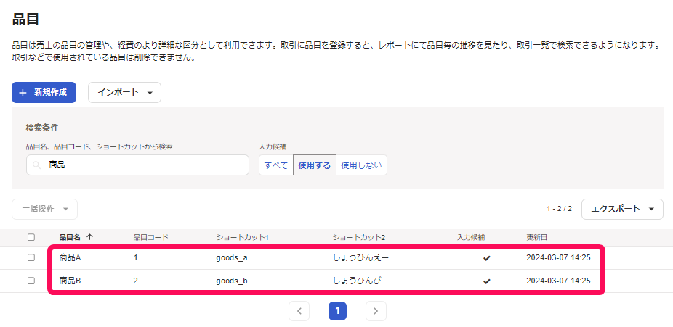Click the checkmark icon in 商品A row
The image size is (673, 327).
(486, 258)
